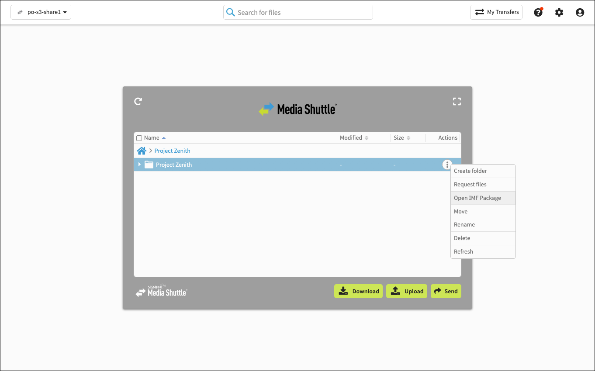
Task: Open the help question mark icon
Action: [x=538, y=12]
